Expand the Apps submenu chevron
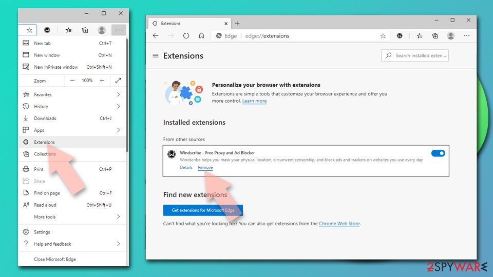 click(x=119, y=130)
